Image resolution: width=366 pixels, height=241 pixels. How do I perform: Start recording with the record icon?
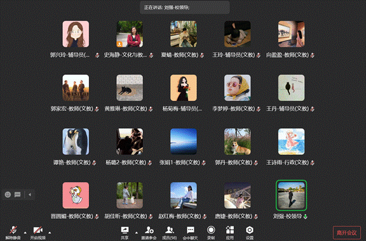click(211, 230)
